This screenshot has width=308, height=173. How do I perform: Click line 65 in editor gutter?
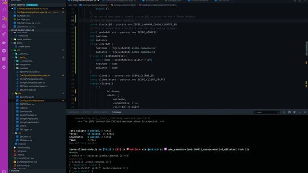pos(73,20)
